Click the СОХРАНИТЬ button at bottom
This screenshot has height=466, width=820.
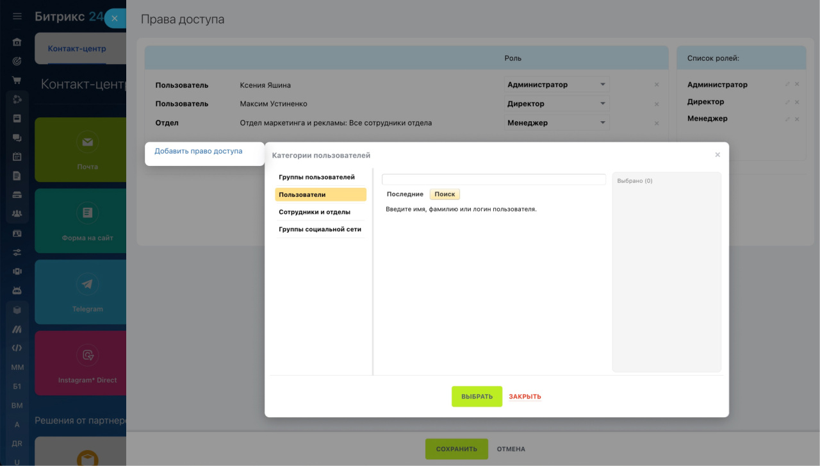[x=457, y=449]
